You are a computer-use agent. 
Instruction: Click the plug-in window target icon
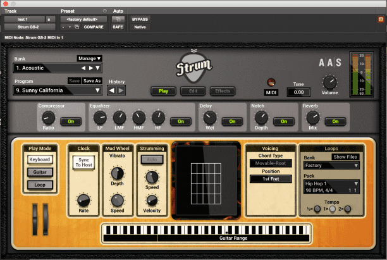[x=381, y=19]
